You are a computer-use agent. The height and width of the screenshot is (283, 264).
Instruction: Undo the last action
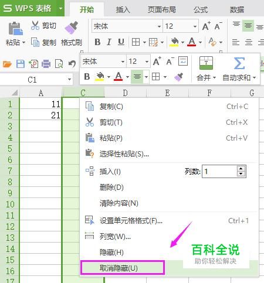point(72,64)
